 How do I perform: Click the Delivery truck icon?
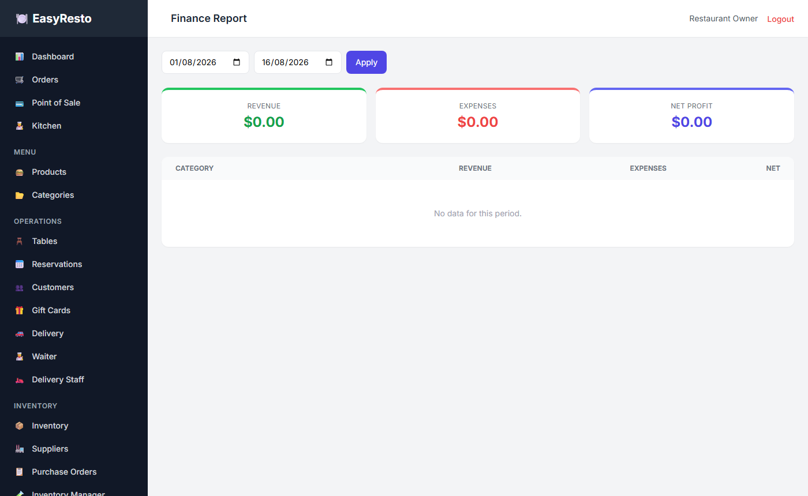click(20, 333)
